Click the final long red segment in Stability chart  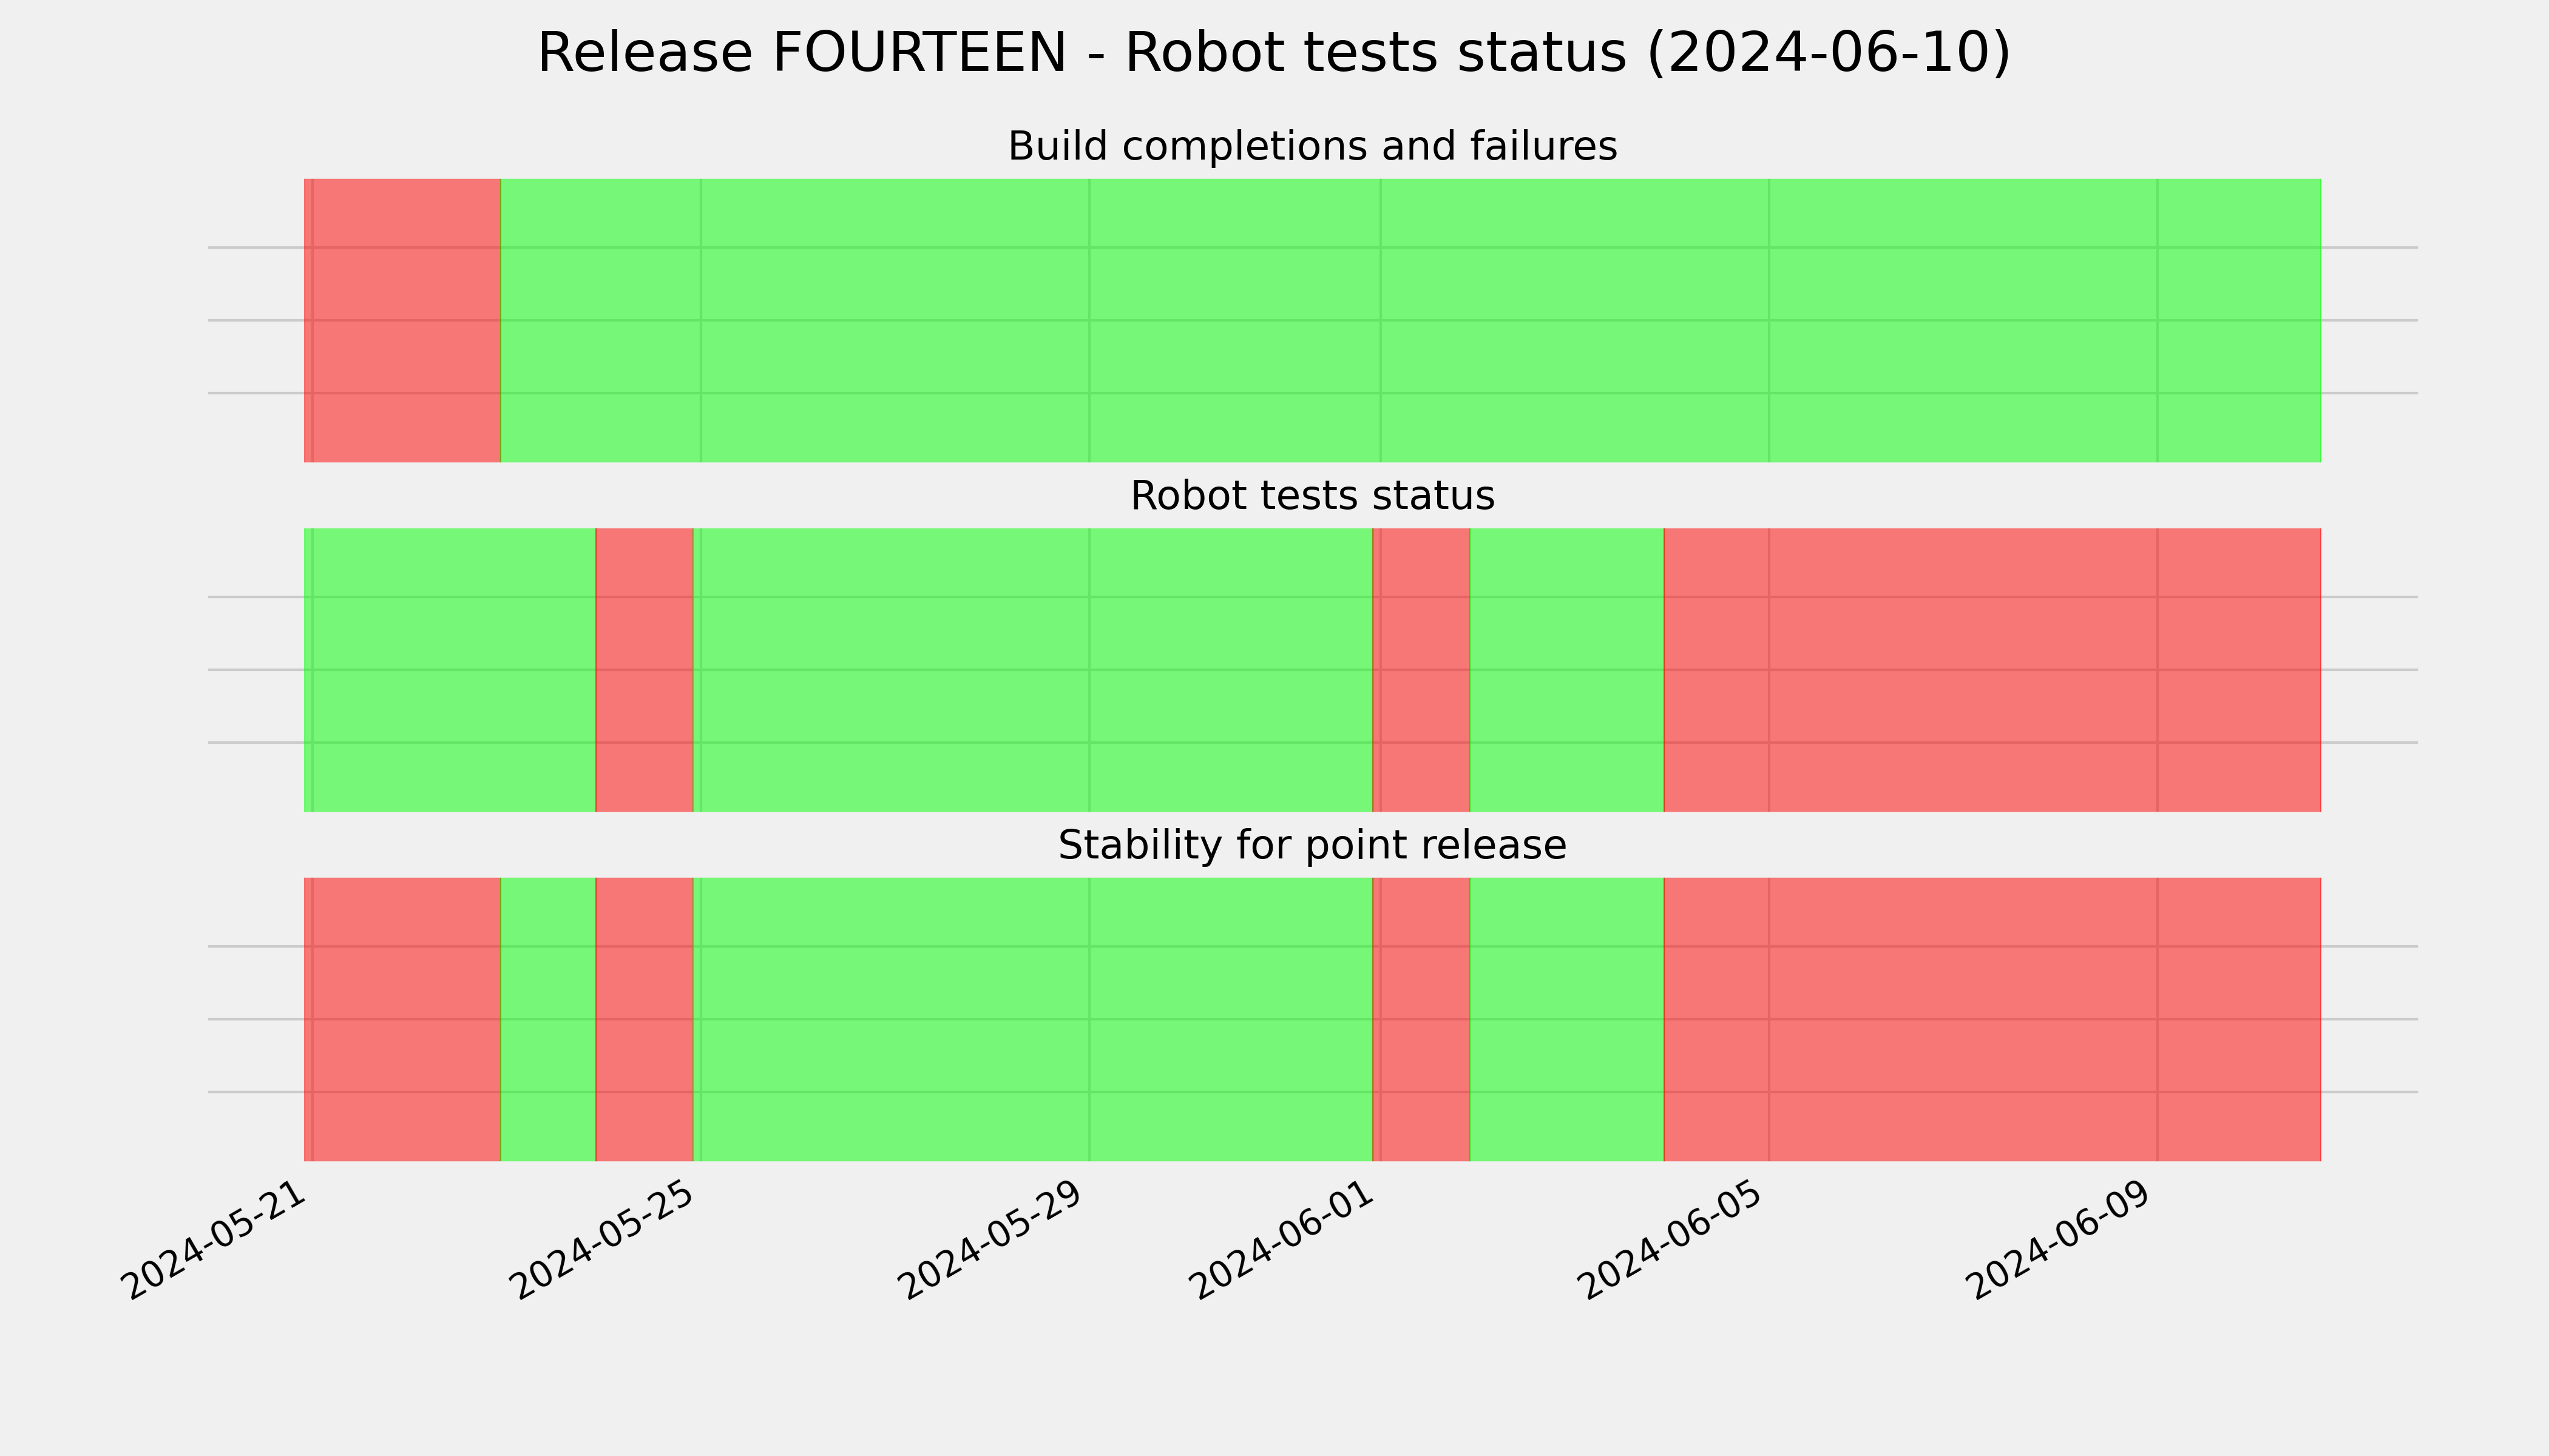pos(1992,1019)
